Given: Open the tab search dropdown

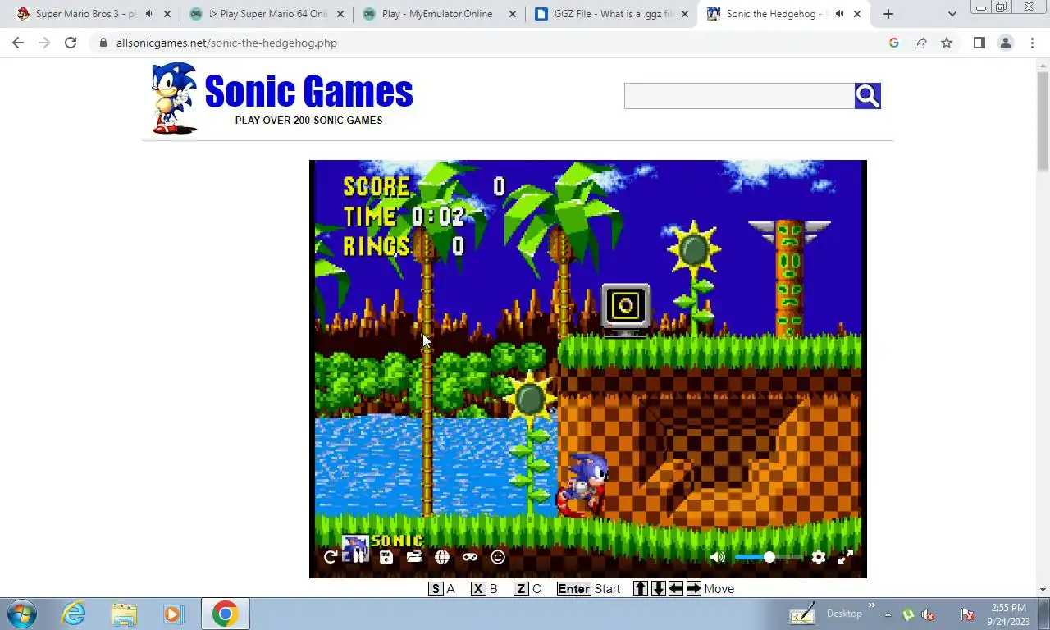Looking at the screenshot, I should tap(952, 14).
